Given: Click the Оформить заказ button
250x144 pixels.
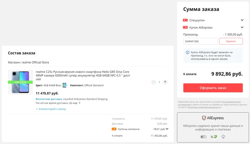Looking at the screenshot, I should (213, 88).
